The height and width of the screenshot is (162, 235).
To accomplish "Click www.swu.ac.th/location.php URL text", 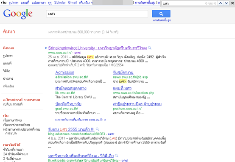I will click(x=134, y=93).
